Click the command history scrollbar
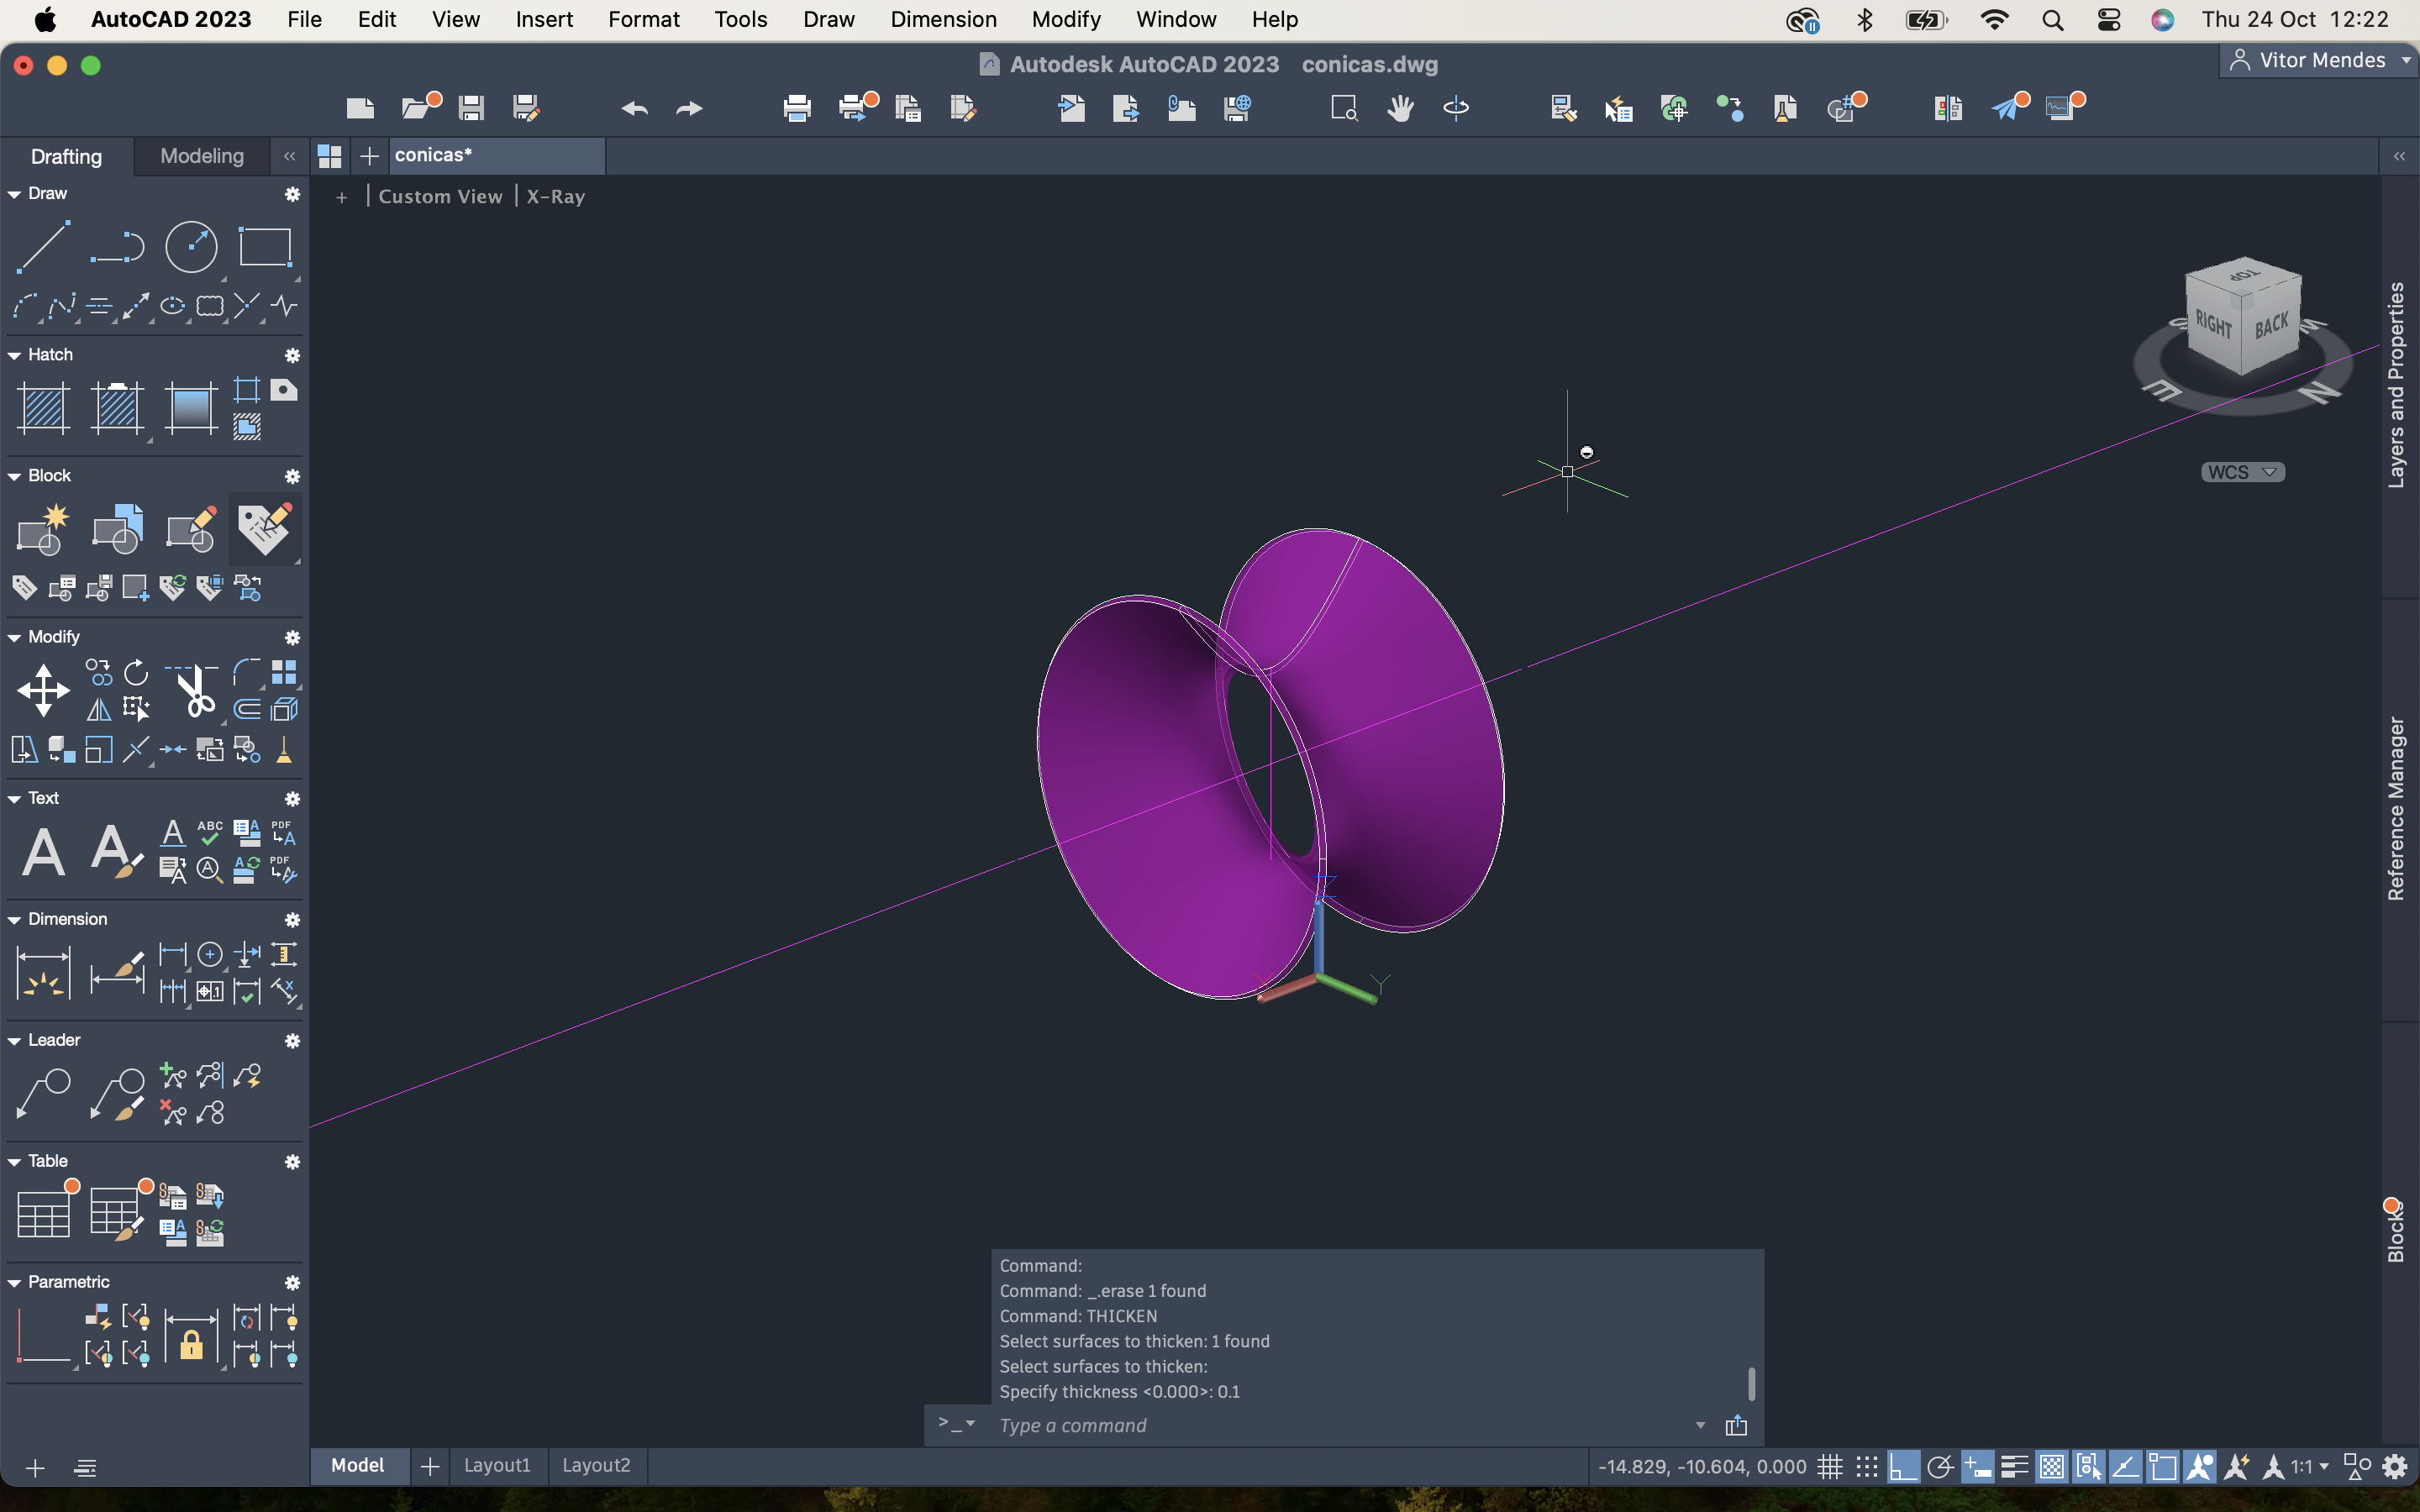This screenshot has height=1512, width=2420. (x=1751, y=1385)
